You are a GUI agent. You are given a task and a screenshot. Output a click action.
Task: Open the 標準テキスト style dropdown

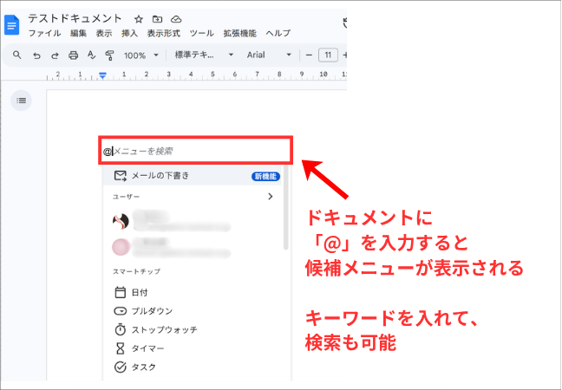204,55
